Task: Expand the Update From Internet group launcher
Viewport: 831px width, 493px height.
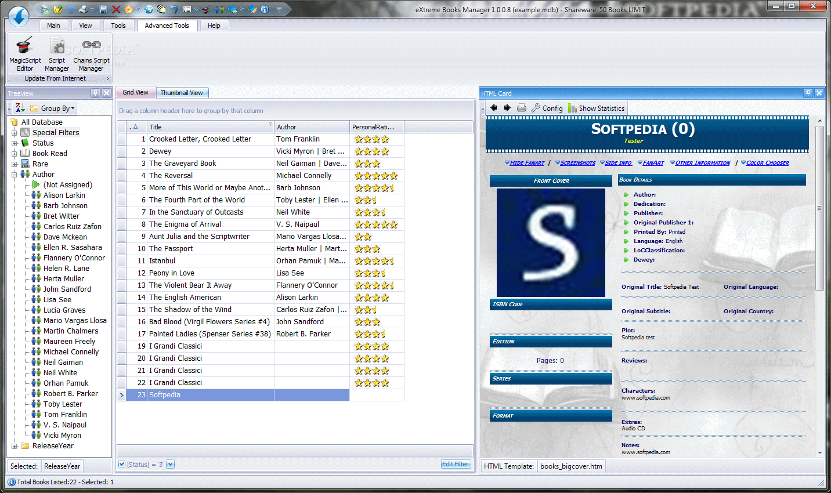Action: coord(107,78)
